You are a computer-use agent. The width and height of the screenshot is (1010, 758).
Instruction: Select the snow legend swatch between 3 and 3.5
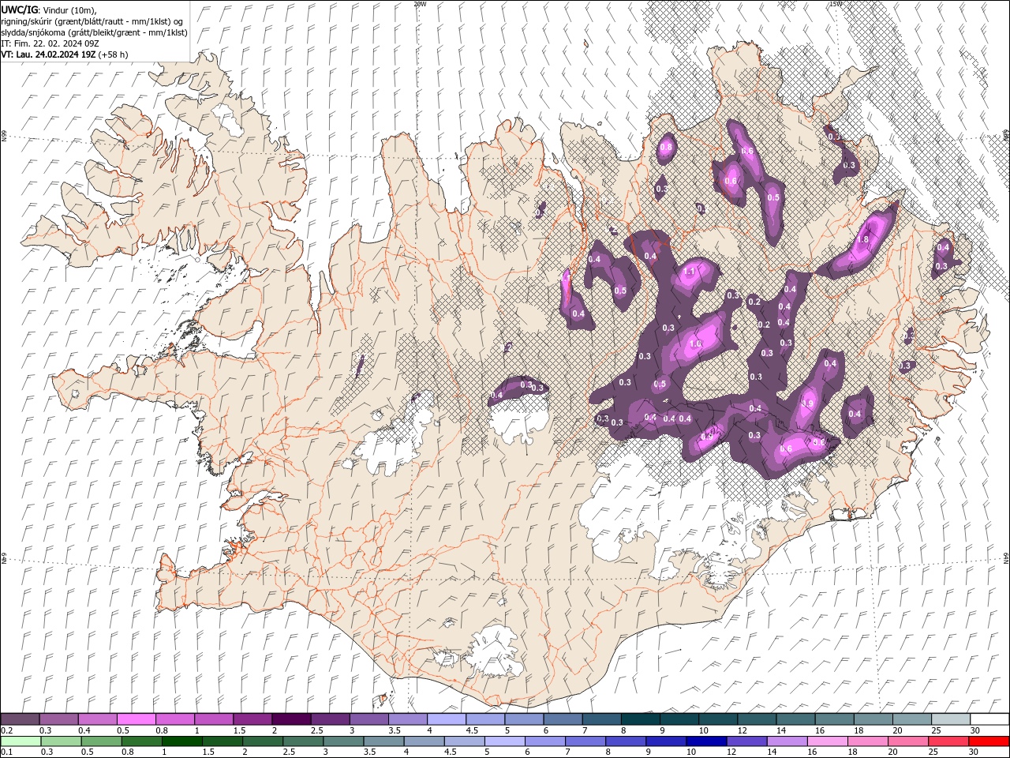(368, 719)
